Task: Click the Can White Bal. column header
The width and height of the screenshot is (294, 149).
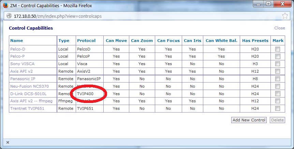Action: [x=221, y=41]
